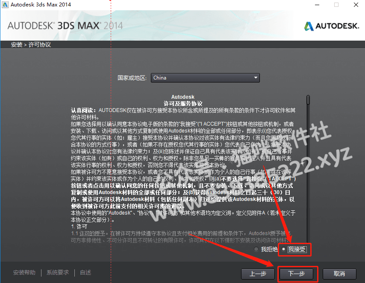Close the installer window
This screenshot has height=283, width=365.
[356, 5]
